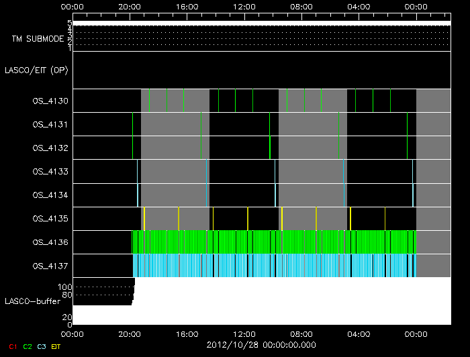This screenshot has width=470, height=357.
Task: Click the rightmost 00:00 label on the top axis
Action: click(x=416, y=7)
